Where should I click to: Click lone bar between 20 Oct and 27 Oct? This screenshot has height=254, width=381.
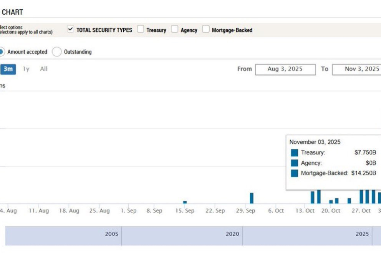[349, 201]
